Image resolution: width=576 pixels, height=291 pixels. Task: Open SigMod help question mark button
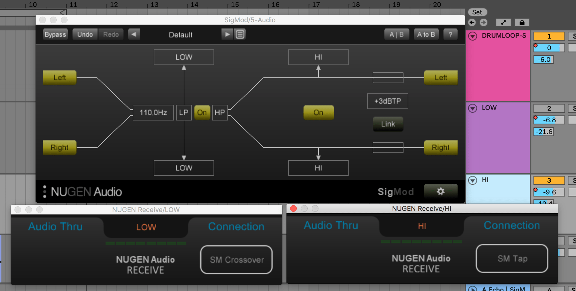(x=450, y=34)
